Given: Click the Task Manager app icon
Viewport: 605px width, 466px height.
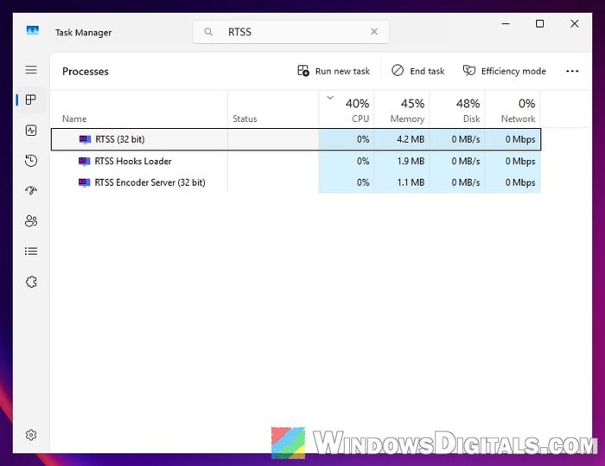Looking at the screenshot, I should tap(33, 30).
